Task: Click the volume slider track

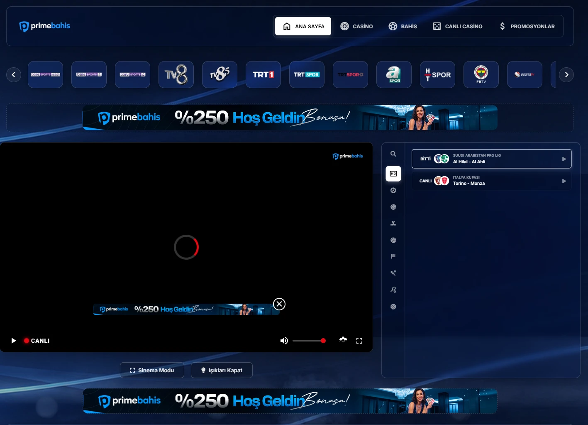Action: click(x=309, y=341)
